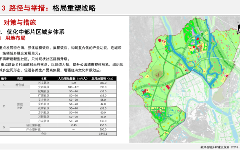Select the 月花社区 row name
The width and height of the screenshot is (240, 151).
click(44, 121)
